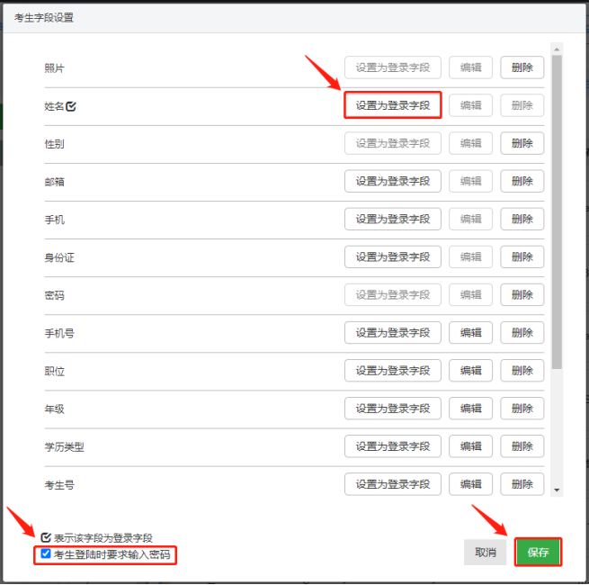Delete the 考生号 field
The height and width of the screenshot is (585, 589).
click(522, 484)
